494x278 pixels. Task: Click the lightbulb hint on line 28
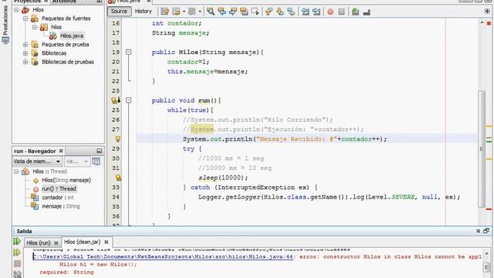118,139
